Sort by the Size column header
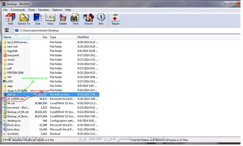The height and width of the screenshot is (146, 243). point(39,37)
